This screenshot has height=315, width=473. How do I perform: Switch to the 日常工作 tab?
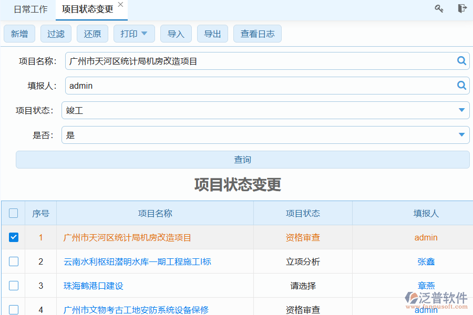tap(30, 9)
